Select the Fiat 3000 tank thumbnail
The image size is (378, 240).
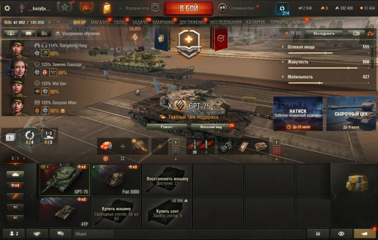[x=115, y=180]
